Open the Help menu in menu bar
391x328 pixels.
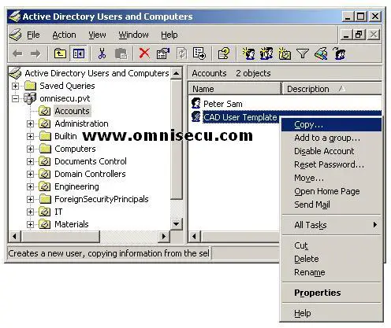coord(169,35)
